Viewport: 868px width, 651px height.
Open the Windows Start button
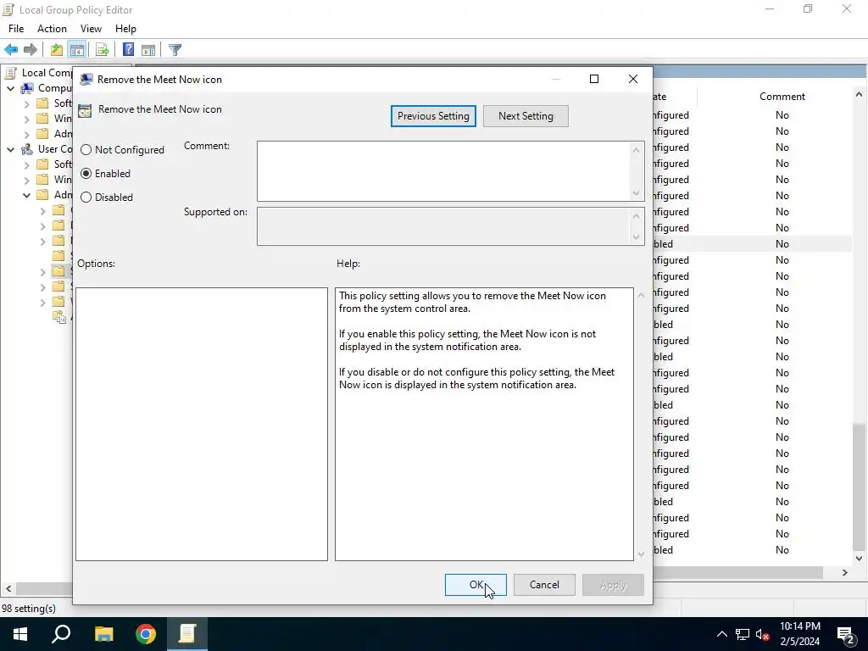[20, 634]
